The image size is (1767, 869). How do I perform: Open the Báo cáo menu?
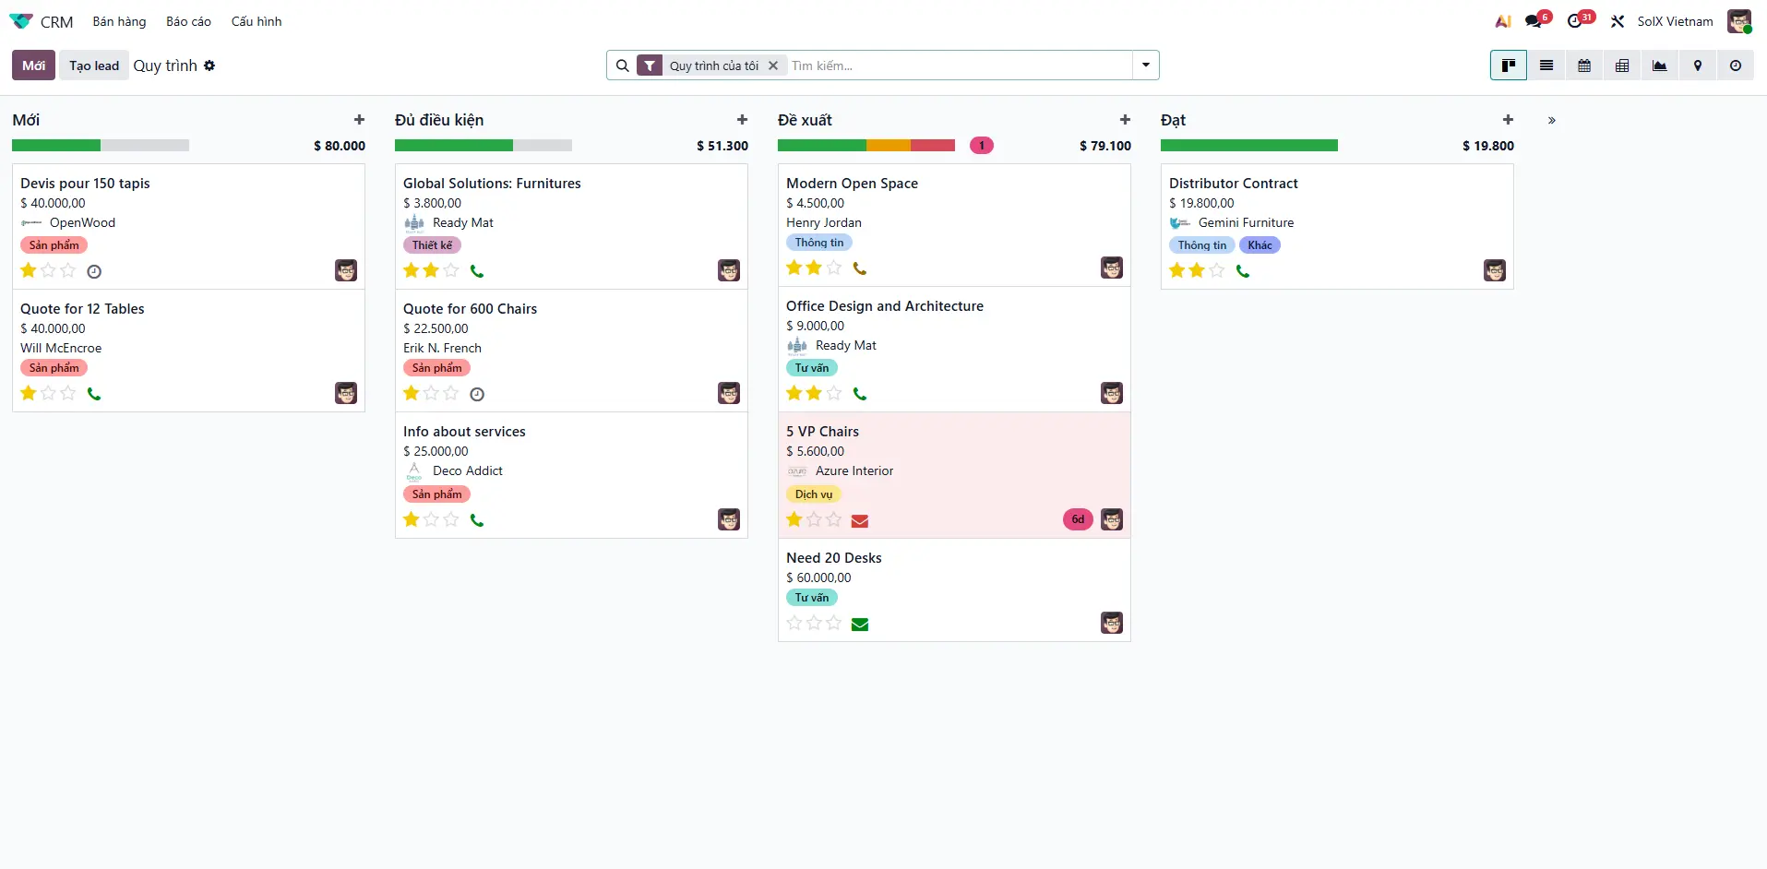[x=188, y=20]
